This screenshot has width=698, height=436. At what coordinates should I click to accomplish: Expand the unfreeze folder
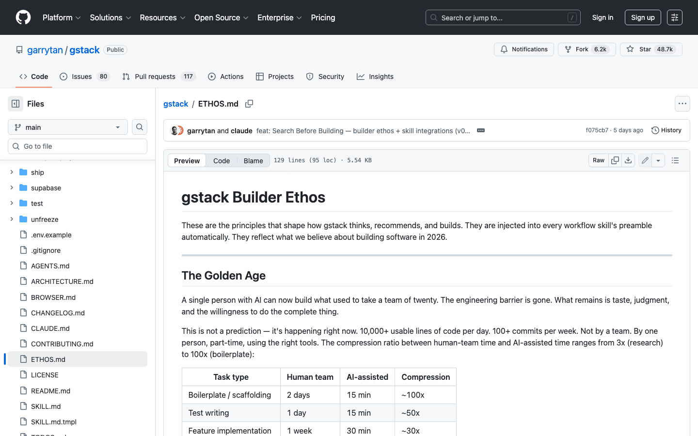[x=12, y=219]
